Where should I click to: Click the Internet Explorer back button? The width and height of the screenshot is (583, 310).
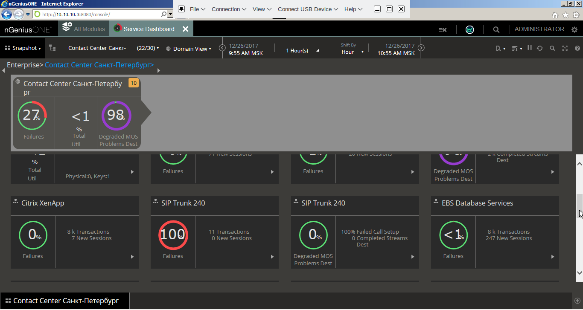pos(6,14)
